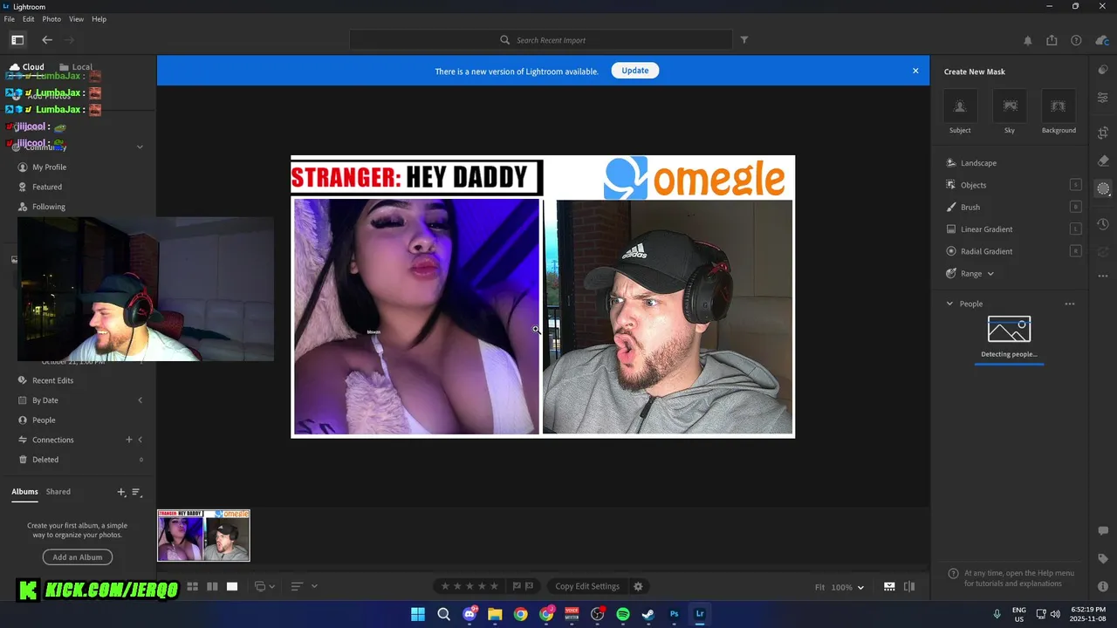Create a Select Subject mask

(960, 106)
